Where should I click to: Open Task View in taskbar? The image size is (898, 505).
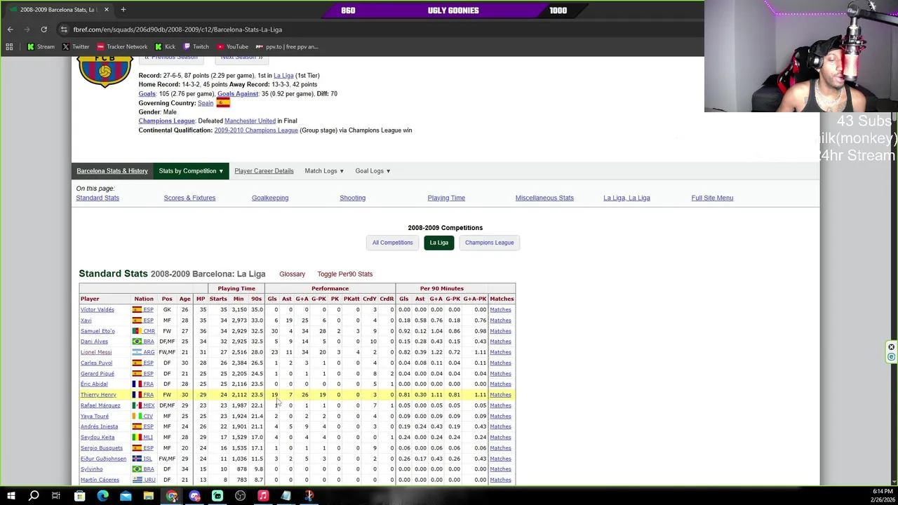click(x=56, y=496)
